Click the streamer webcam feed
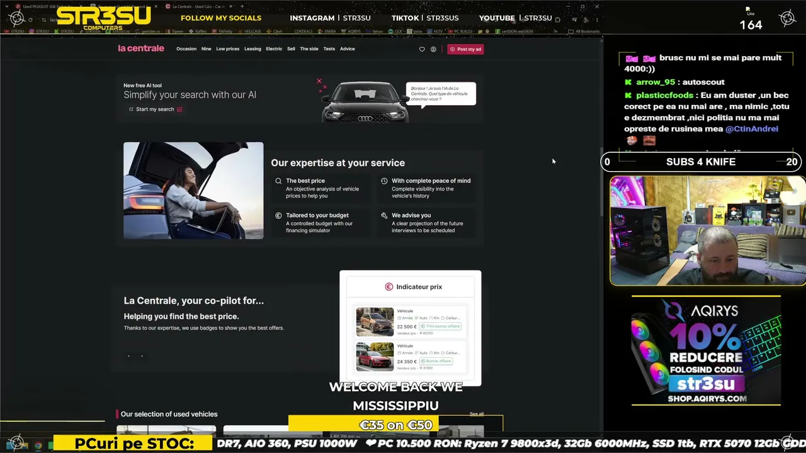Viewport: 806px width, 453px height. 707,231
